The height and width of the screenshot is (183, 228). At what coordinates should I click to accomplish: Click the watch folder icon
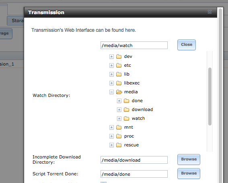pyautogui.click(x=126, y=118)
